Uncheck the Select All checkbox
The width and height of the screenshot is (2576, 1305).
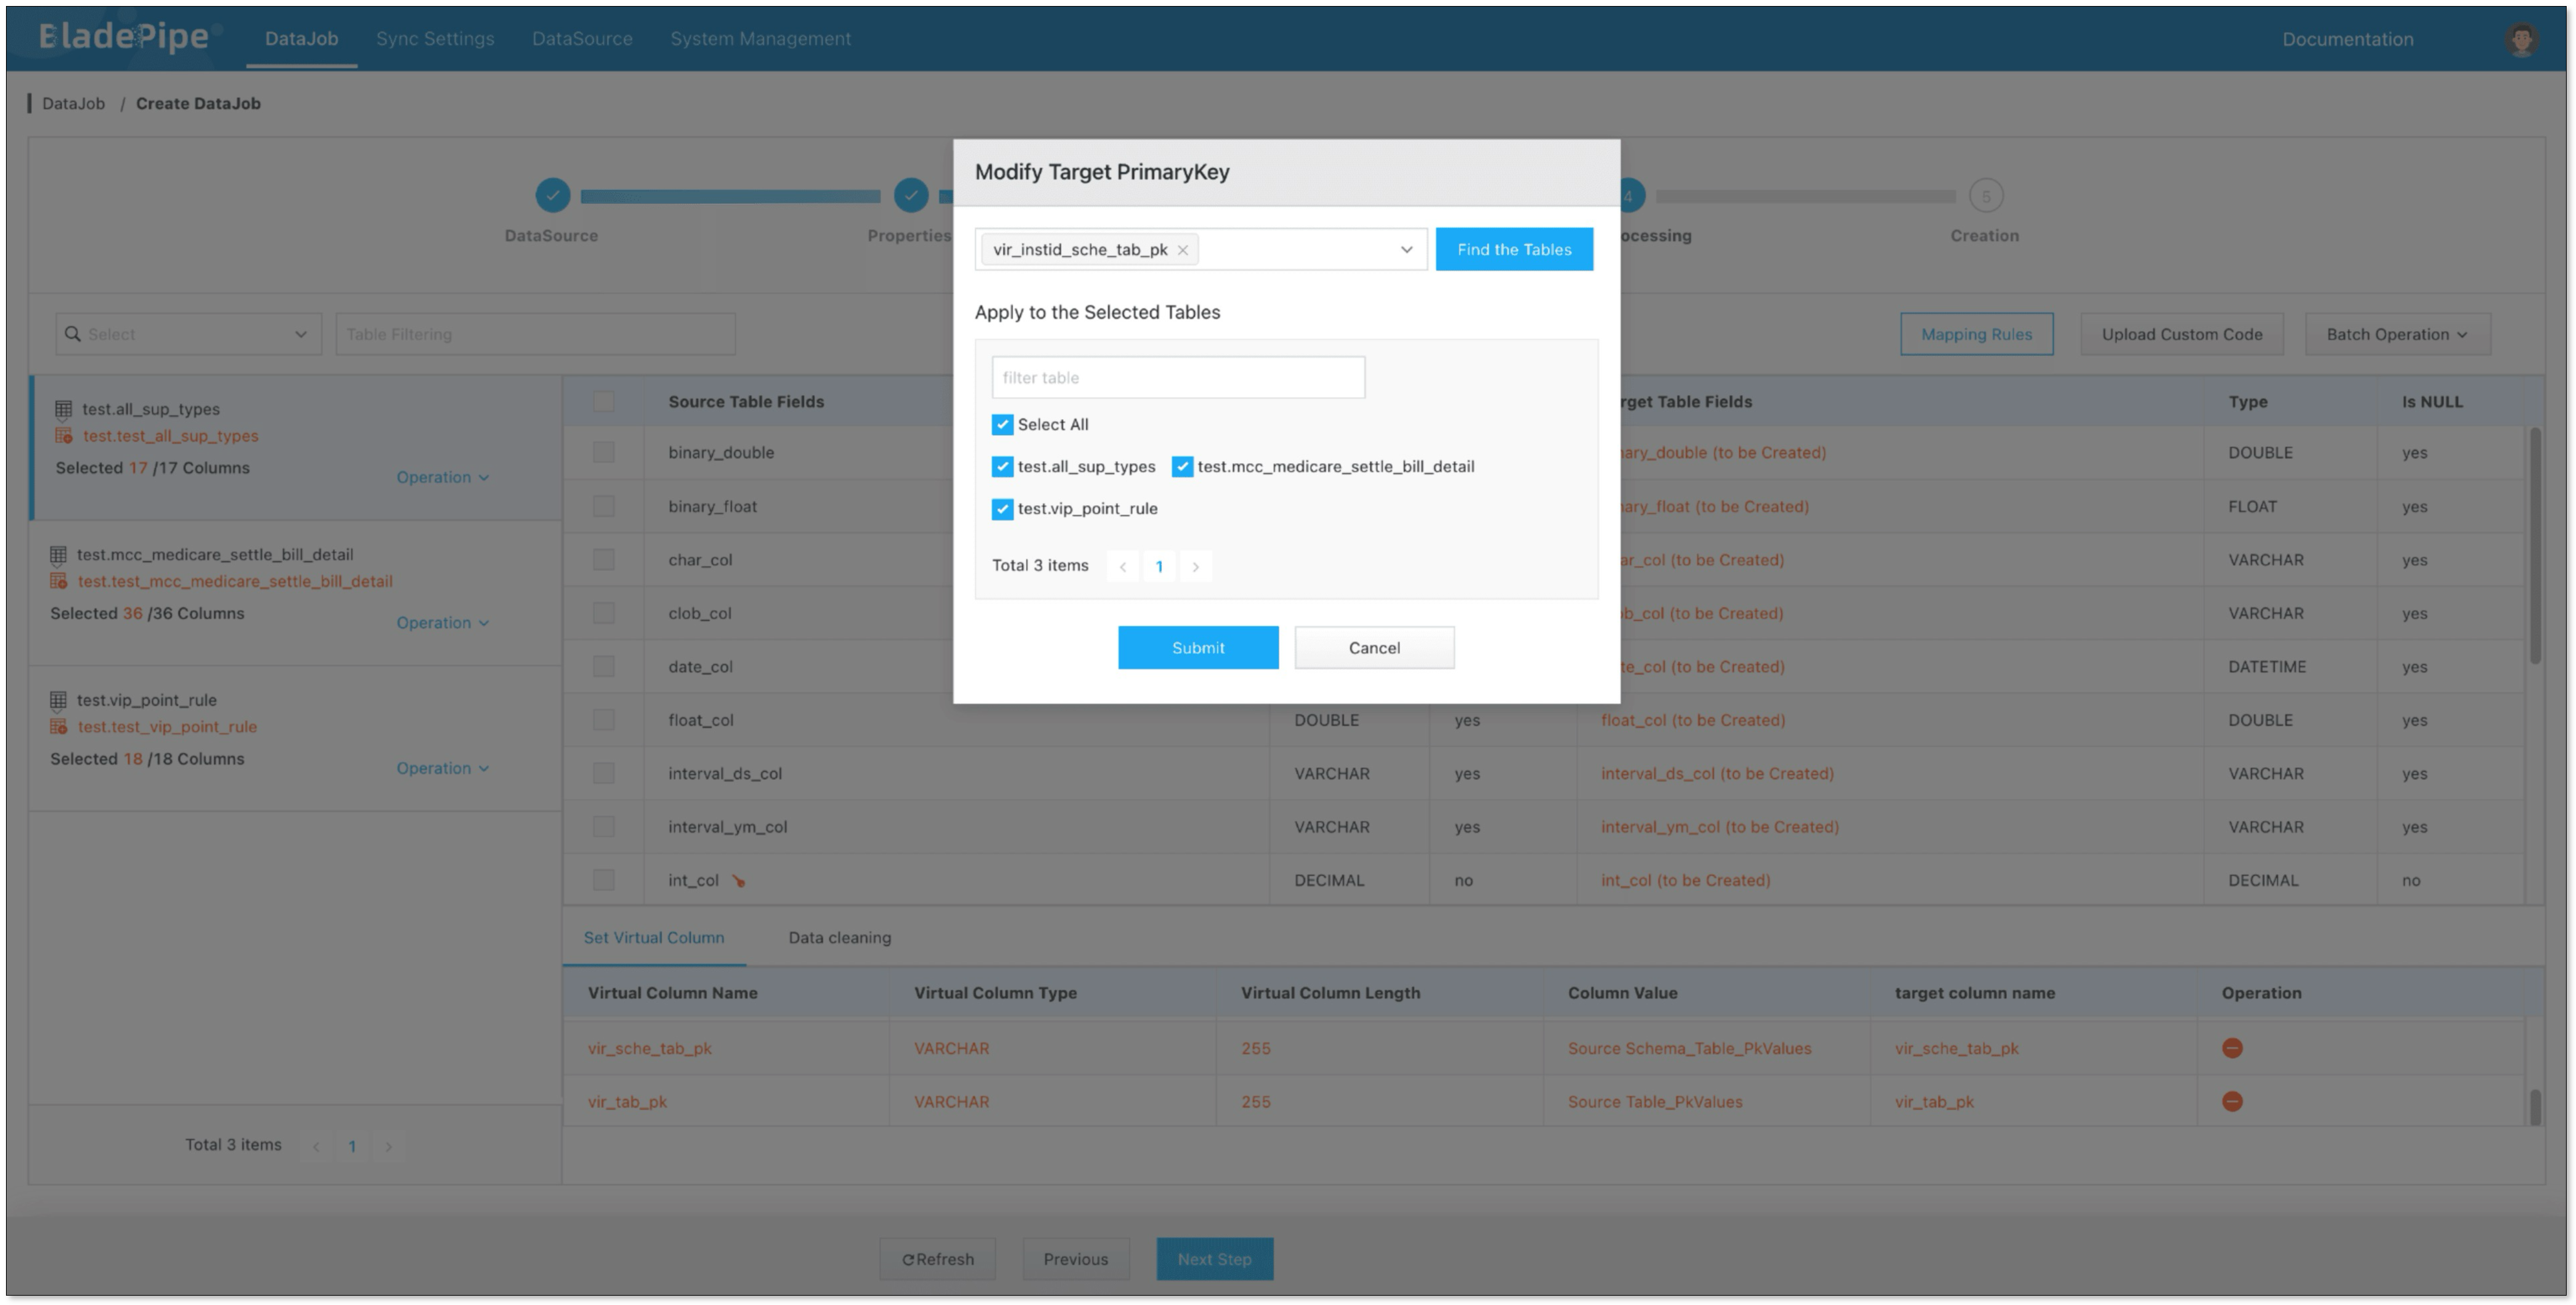click(1002, 425)
